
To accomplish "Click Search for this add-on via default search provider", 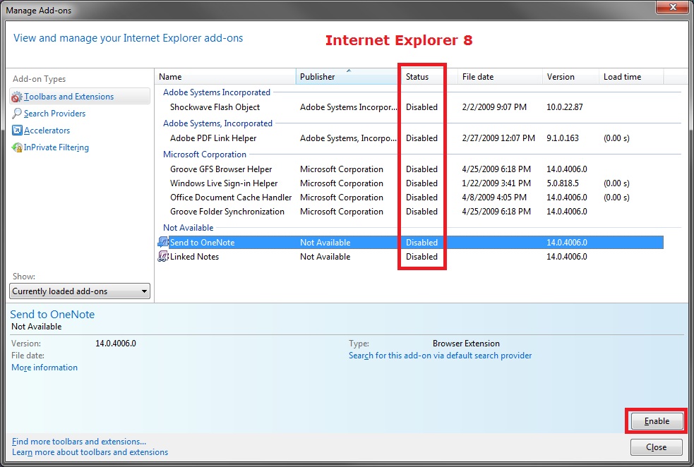I will point(440,356).
